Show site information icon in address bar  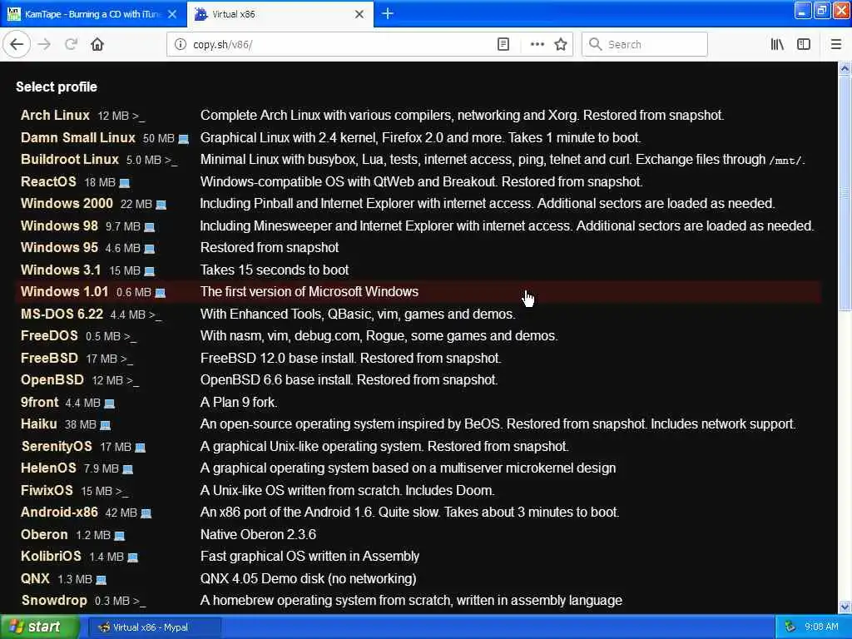pyautogui.click(x=181, y=44)
